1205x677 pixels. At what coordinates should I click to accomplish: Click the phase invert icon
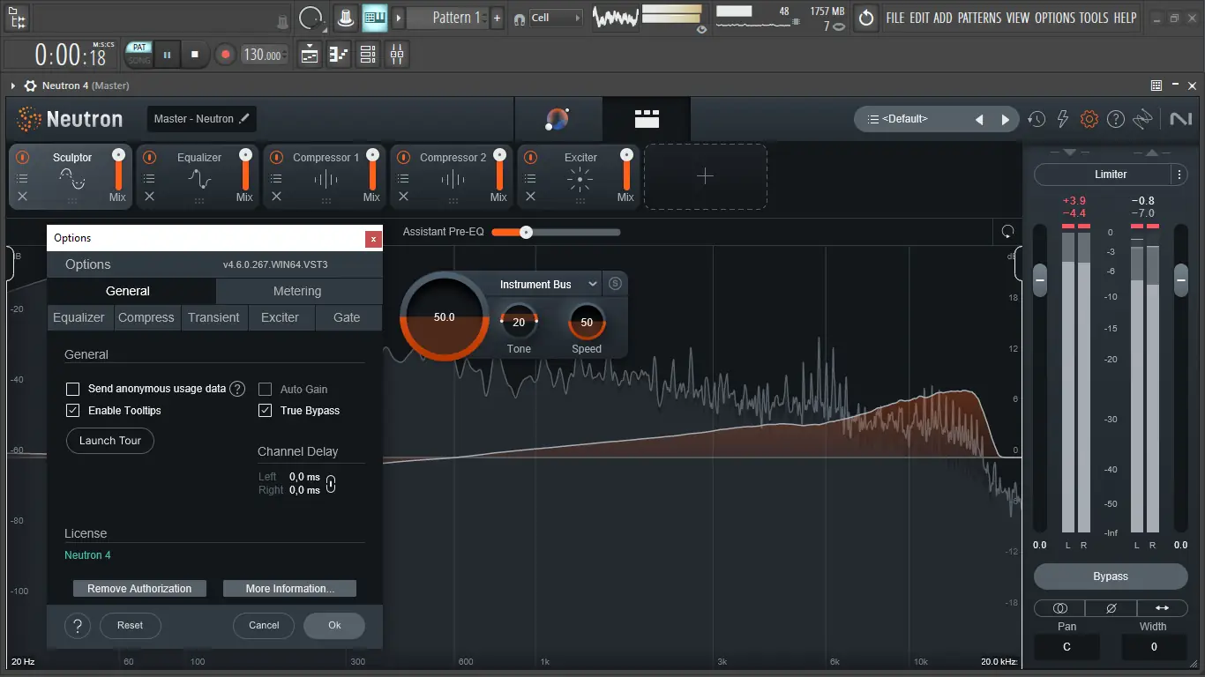tap(1111, 608)
